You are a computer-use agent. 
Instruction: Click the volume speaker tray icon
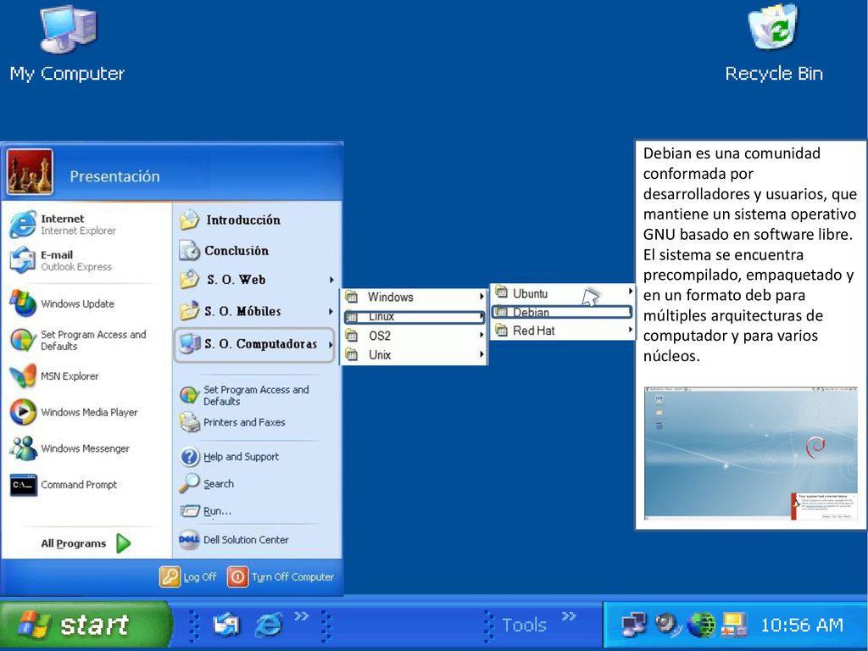(x=666, y=624)
